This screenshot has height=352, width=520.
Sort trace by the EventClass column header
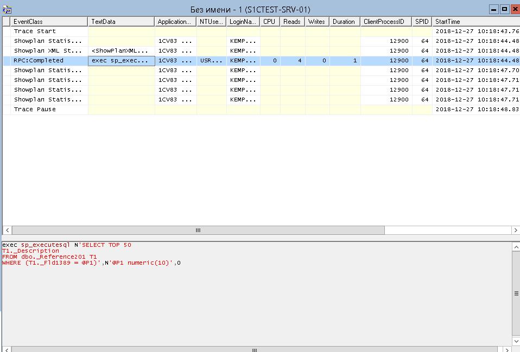click(x=49, y=21)
